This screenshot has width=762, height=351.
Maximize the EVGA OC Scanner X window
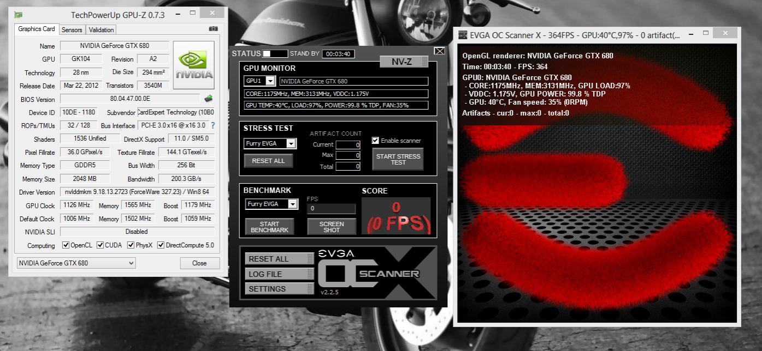[x=705, y=33]
